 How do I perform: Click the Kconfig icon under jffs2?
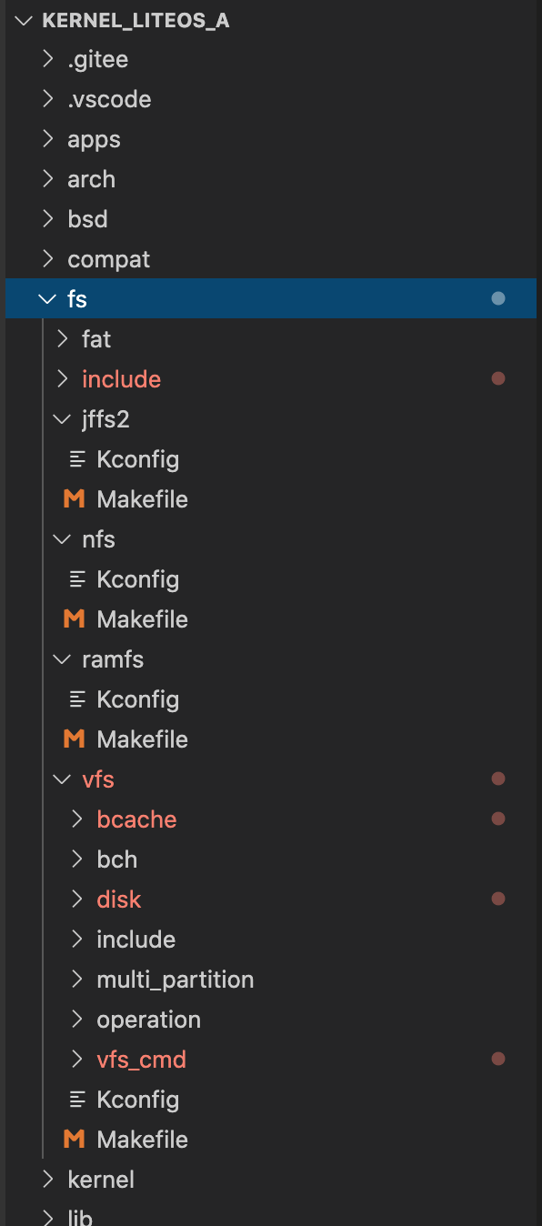[76, 458]
